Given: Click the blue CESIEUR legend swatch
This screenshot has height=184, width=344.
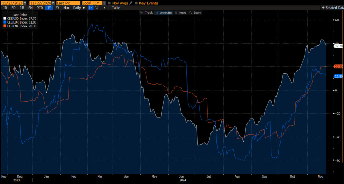Looking at the screenshot, I should (5, 22).
